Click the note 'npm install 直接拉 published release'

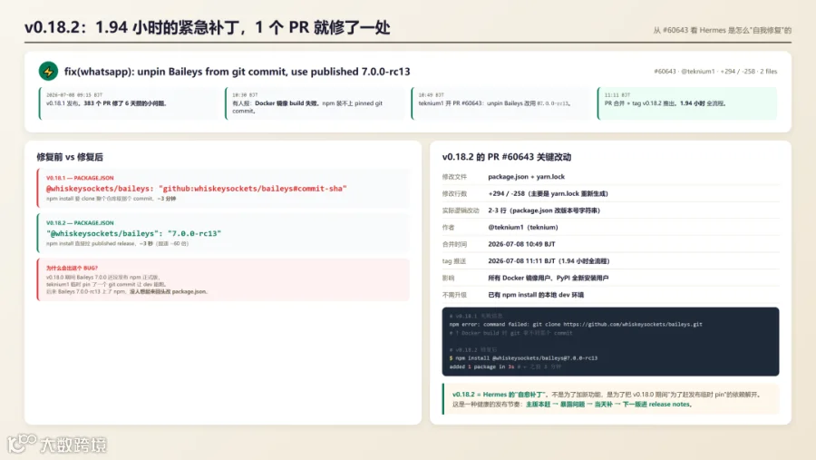click(x=117, y=243)
